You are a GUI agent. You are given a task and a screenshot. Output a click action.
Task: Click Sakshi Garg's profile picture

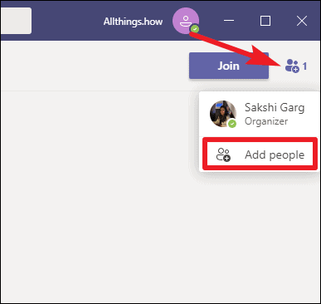pyautogui.click(x=223, y=114)
